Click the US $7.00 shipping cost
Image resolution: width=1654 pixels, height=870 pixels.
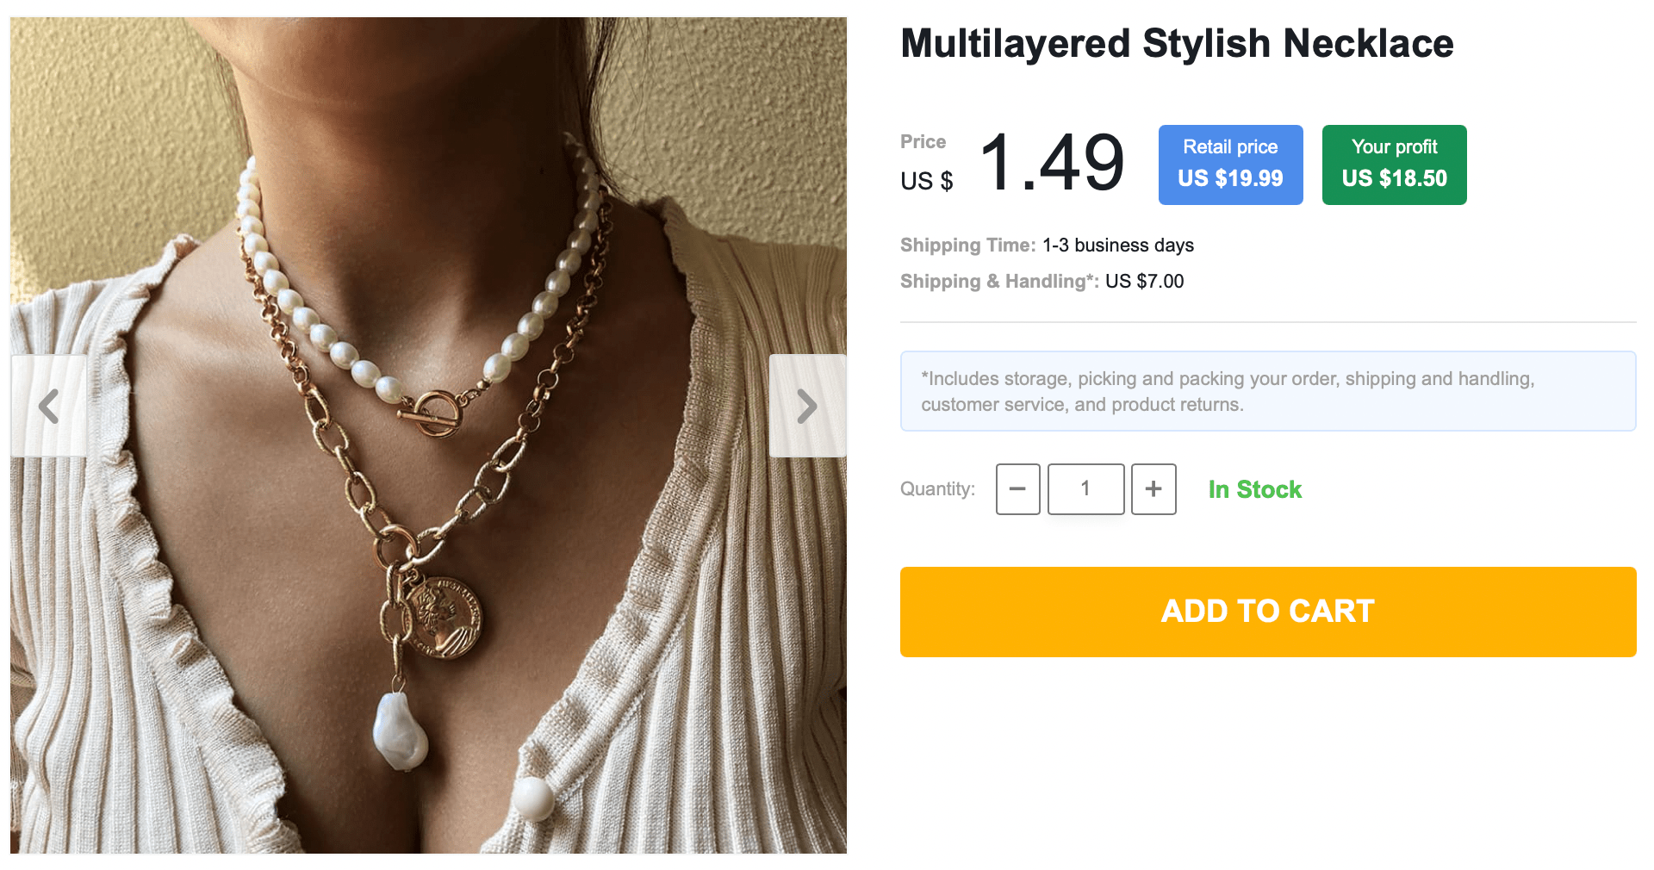pyautogui.click(x=1144, y=282)
